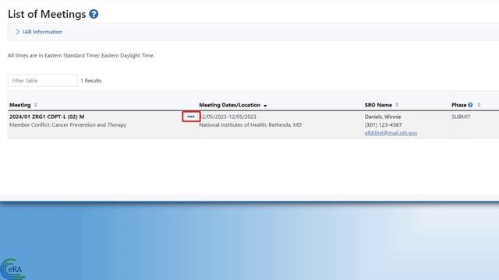The height and width of the screenshot is (280, 499).
Task: Sort by SRO Name column
Action: [397, 105]
